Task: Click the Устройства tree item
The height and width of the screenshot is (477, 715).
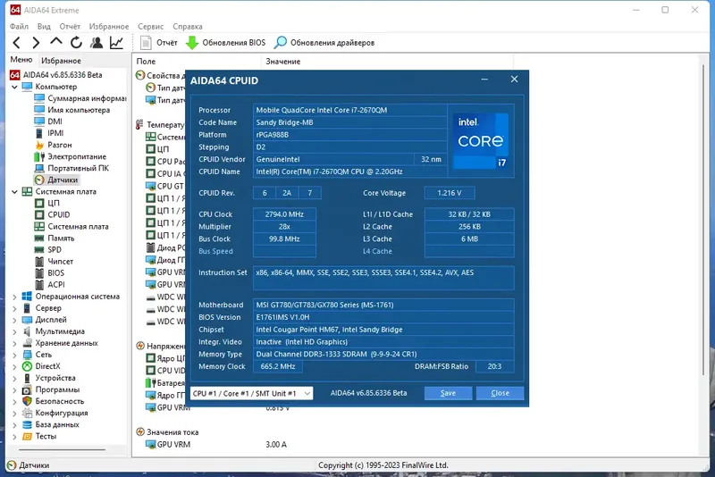Action: (49, 378)
